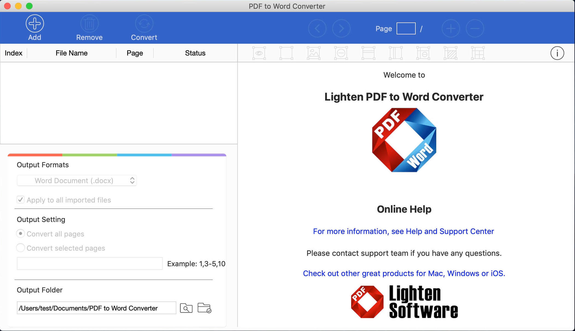
Task: Click the 'Output Folder' heading
Action: [x=39, y=290]
